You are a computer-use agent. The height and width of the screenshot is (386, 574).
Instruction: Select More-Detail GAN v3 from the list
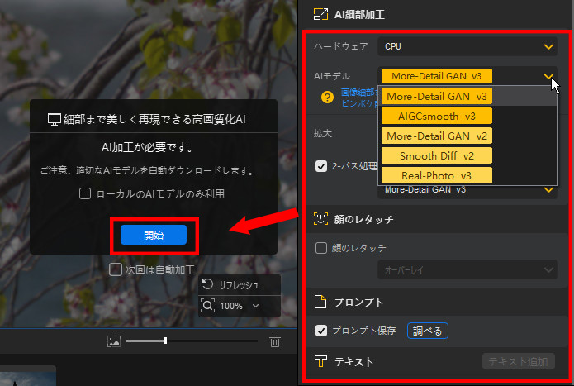[x=437, y=97]
